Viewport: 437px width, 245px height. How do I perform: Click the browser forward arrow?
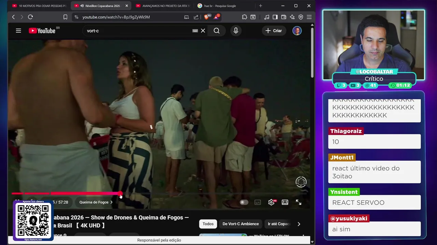[x=22, y=17]
